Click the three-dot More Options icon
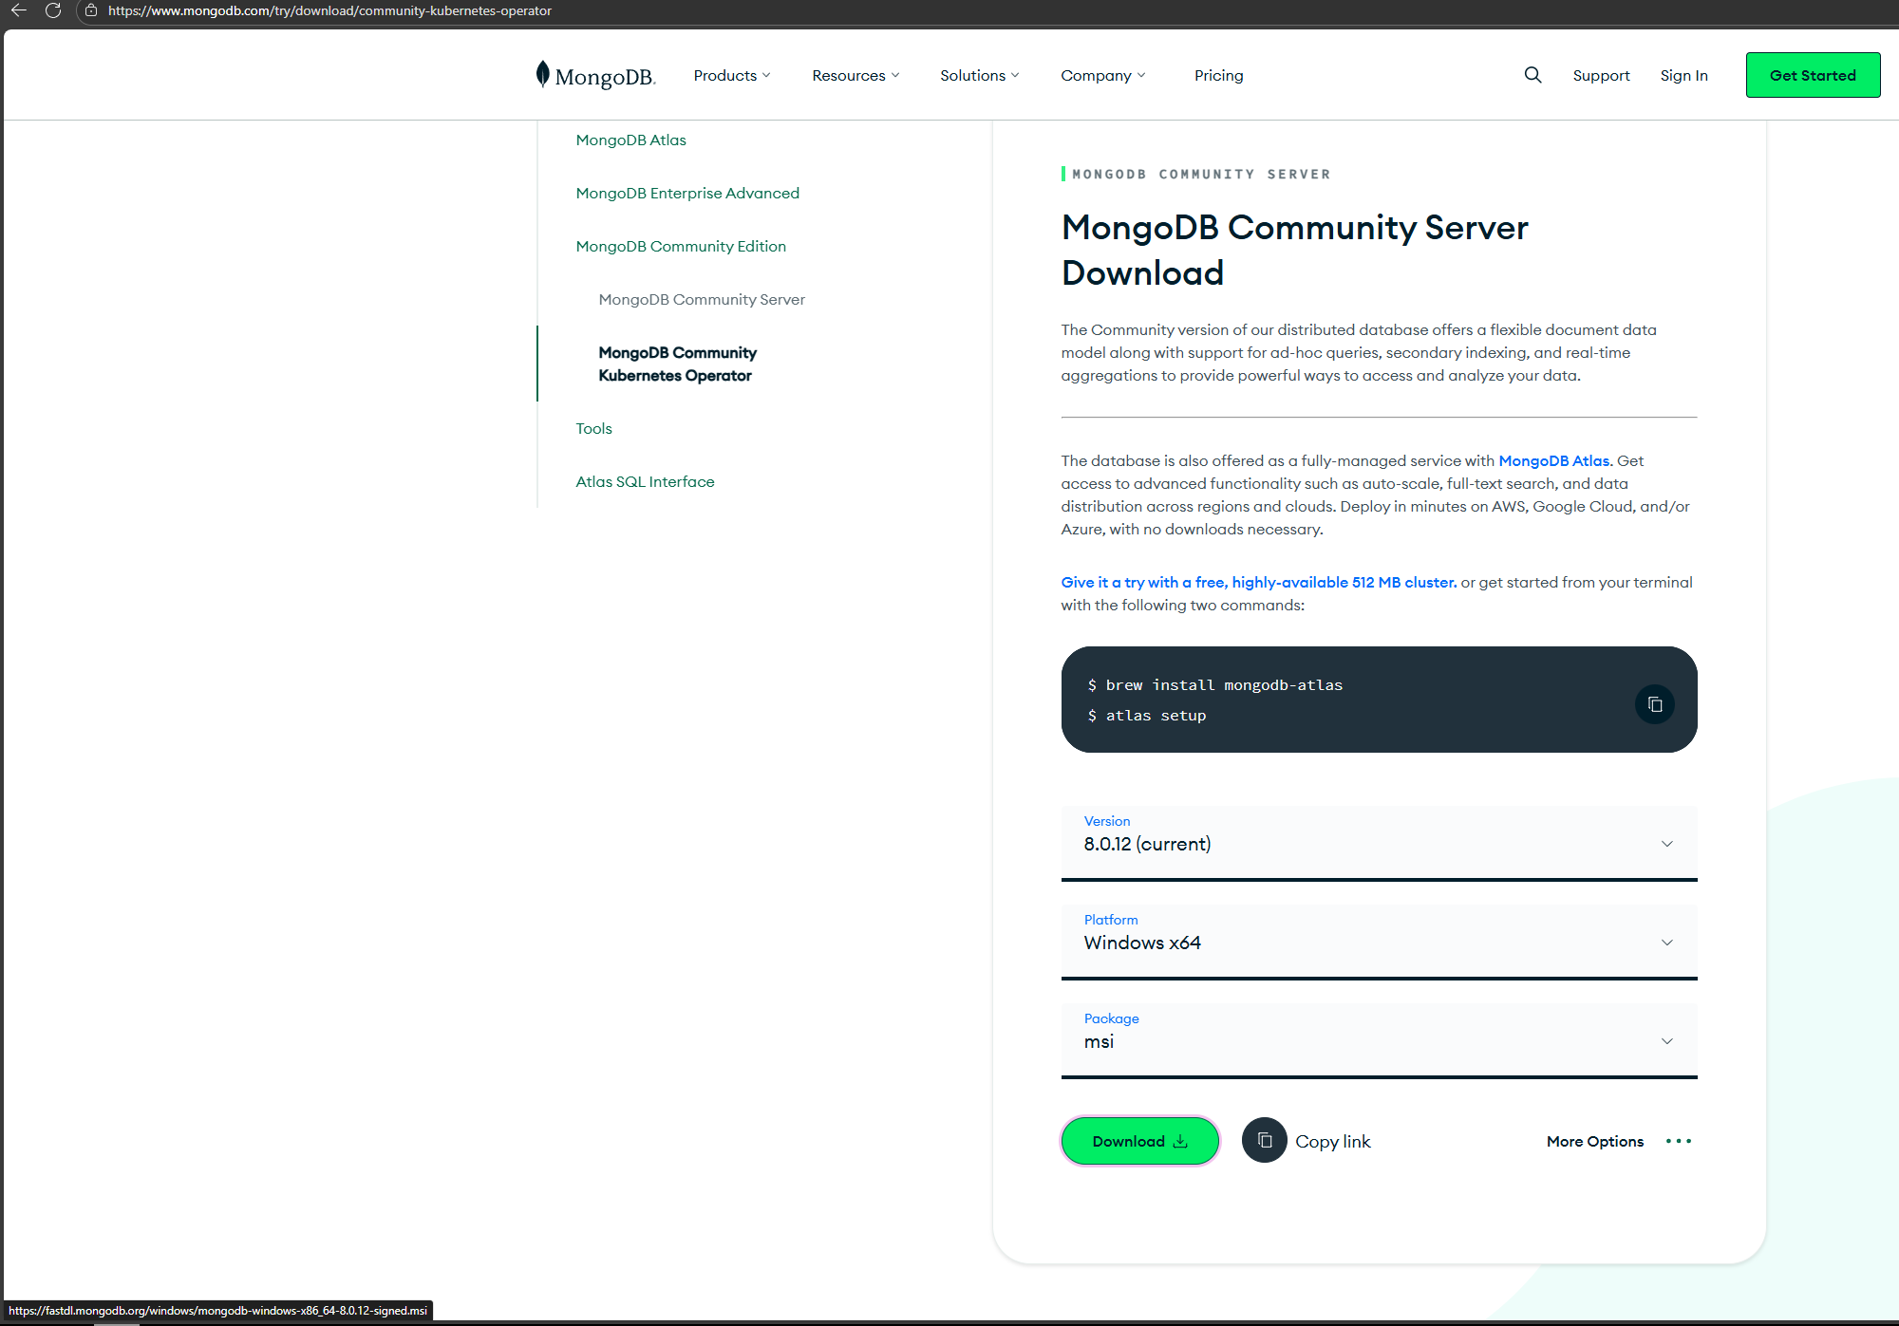The image size is (1899, 1326). [x=1678, y=1141]
